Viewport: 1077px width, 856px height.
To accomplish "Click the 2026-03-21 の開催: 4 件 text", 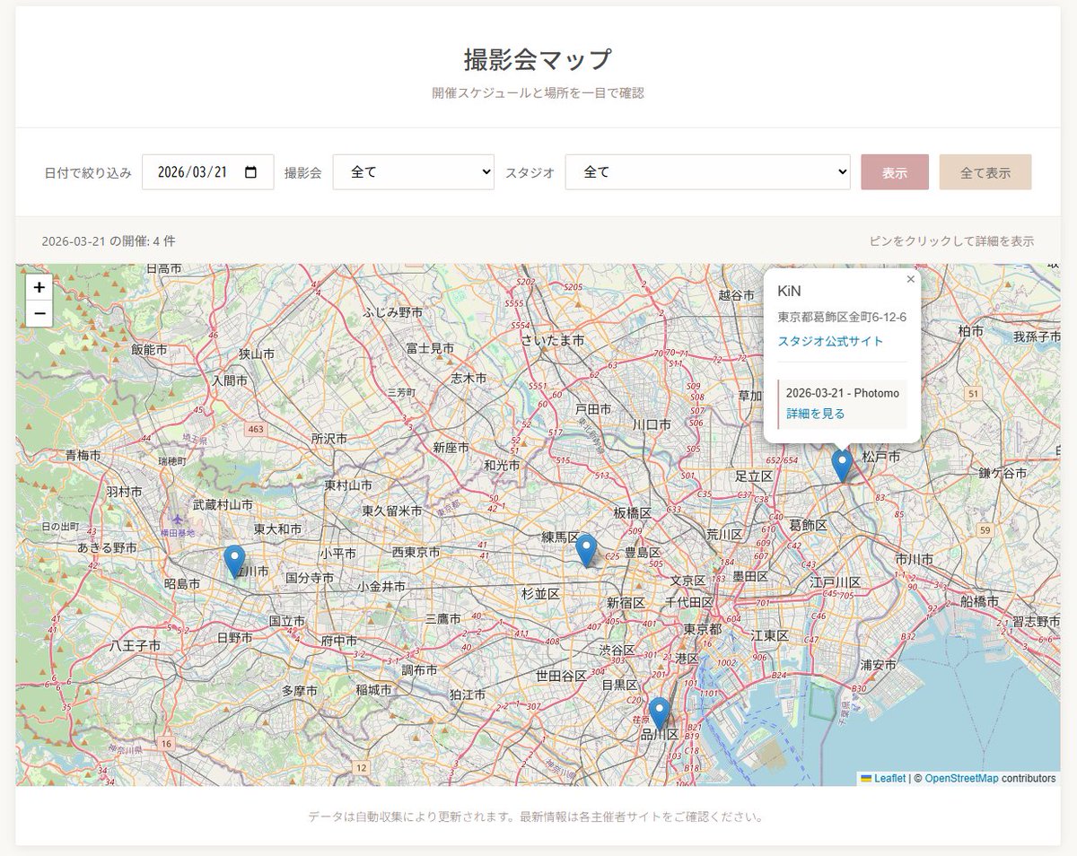I will pos(109,241).
